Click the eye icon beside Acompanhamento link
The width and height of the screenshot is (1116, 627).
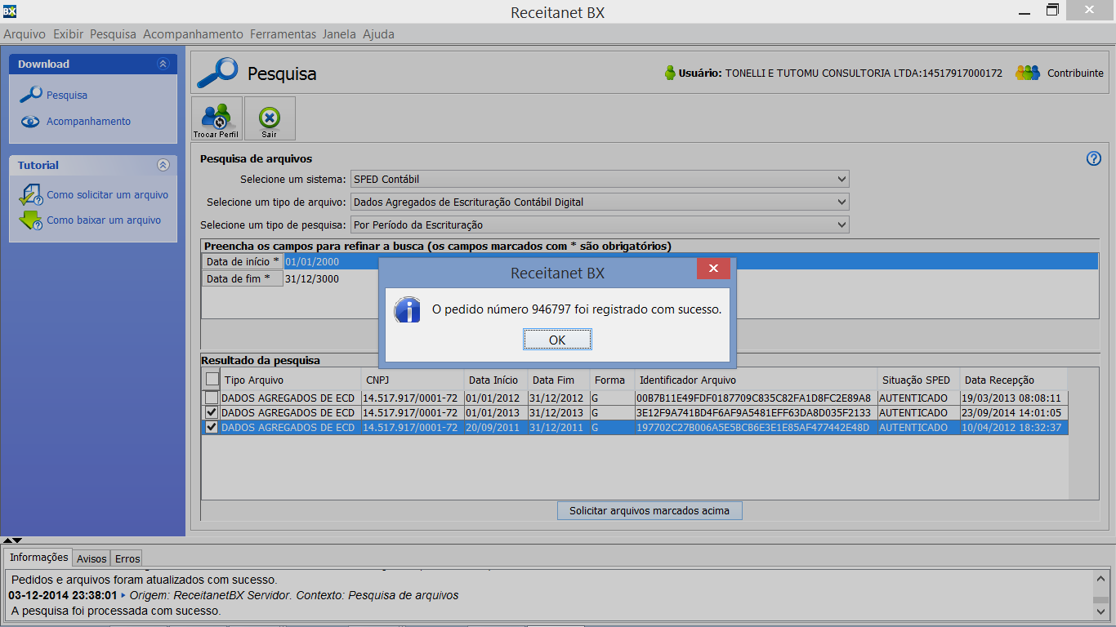coord(30,122)
